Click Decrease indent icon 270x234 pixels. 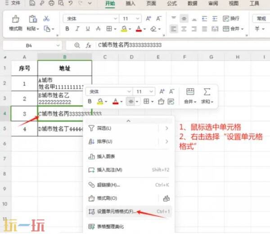(x=204, y=18)
